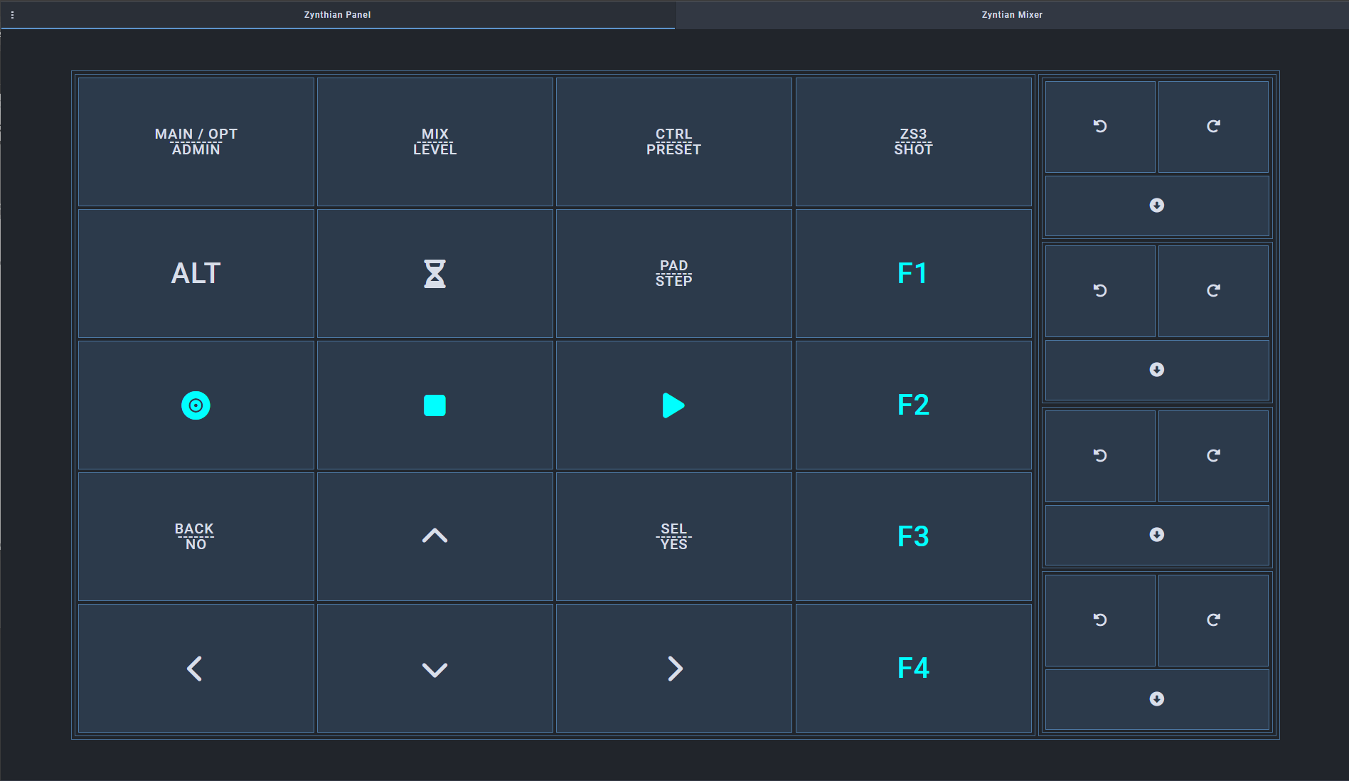
Task: Click the right arrow chevron button
Action: 674,668
